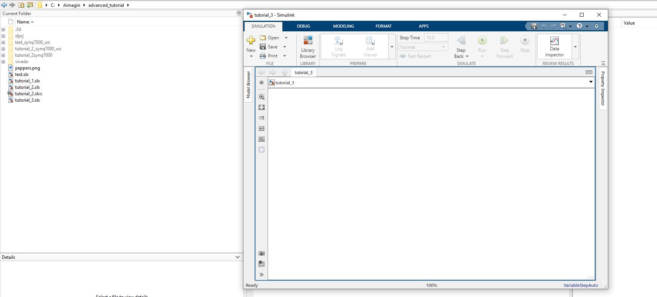Viewport: 657px width, 297px height.
Task: Click the viewmarks icon in palette
Action: coord(262,264)
